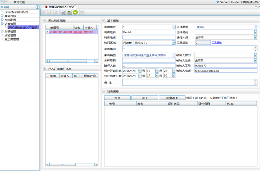Click the green checkmark confirm toolbar icon
This screenshot has height=171, width=260.
click(x=75, y=12)
